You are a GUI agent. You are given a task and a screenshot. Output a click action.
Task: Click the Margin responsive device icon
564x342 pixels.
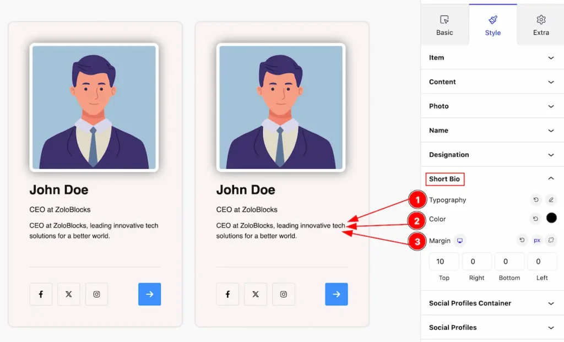(460, 241)
